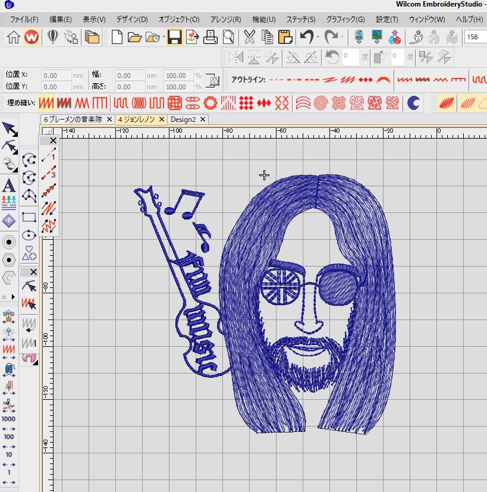Select the Reshape Object tool

pos(10,147)
